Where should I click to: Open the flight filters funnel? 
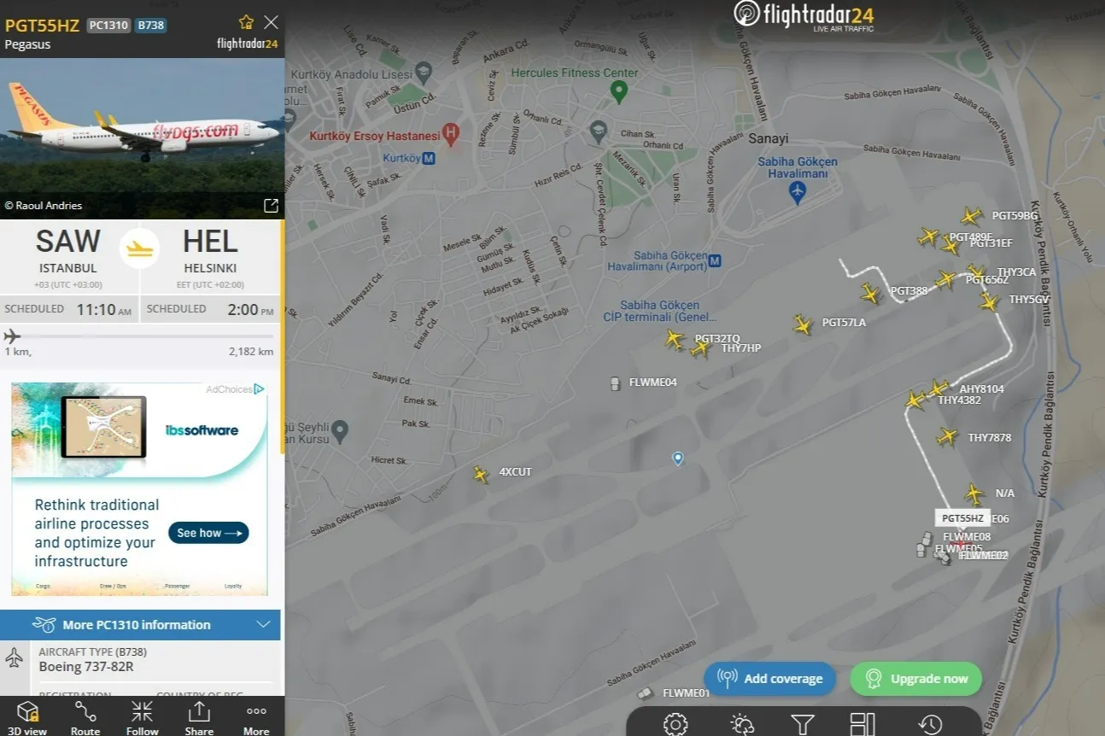point(802,724)
